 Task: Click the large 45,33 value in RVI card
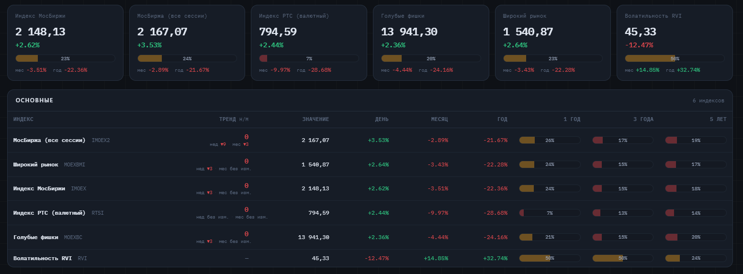[x=640, y=32]
